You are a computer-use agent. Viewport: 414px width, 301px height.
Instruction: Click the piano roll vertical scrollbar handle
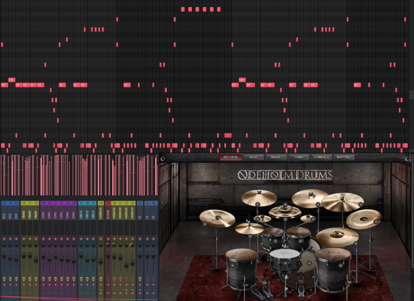click(x=411, y=95)
